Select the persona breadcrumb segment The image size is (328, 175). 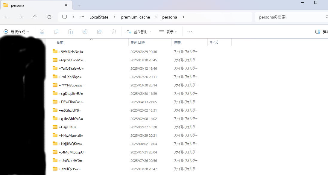tap(170, 17)
